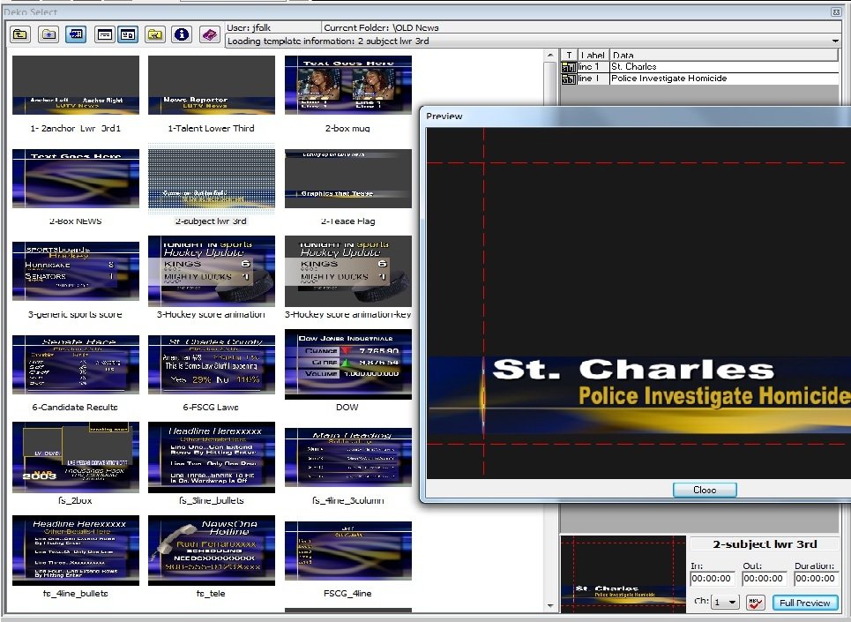Open the Ch channel dropdown
This screenshot has height=622, width=851.
[x=726, y=602]
